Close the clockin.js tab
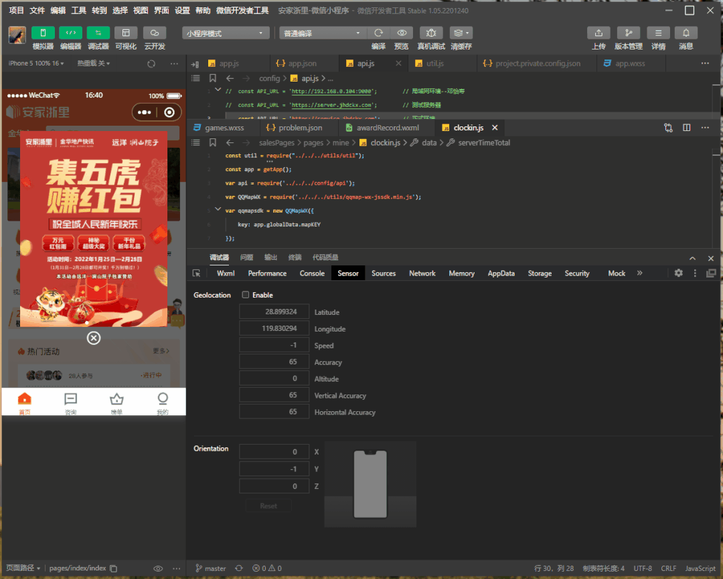Screen dimensions: 723x579 pos(495,128)
